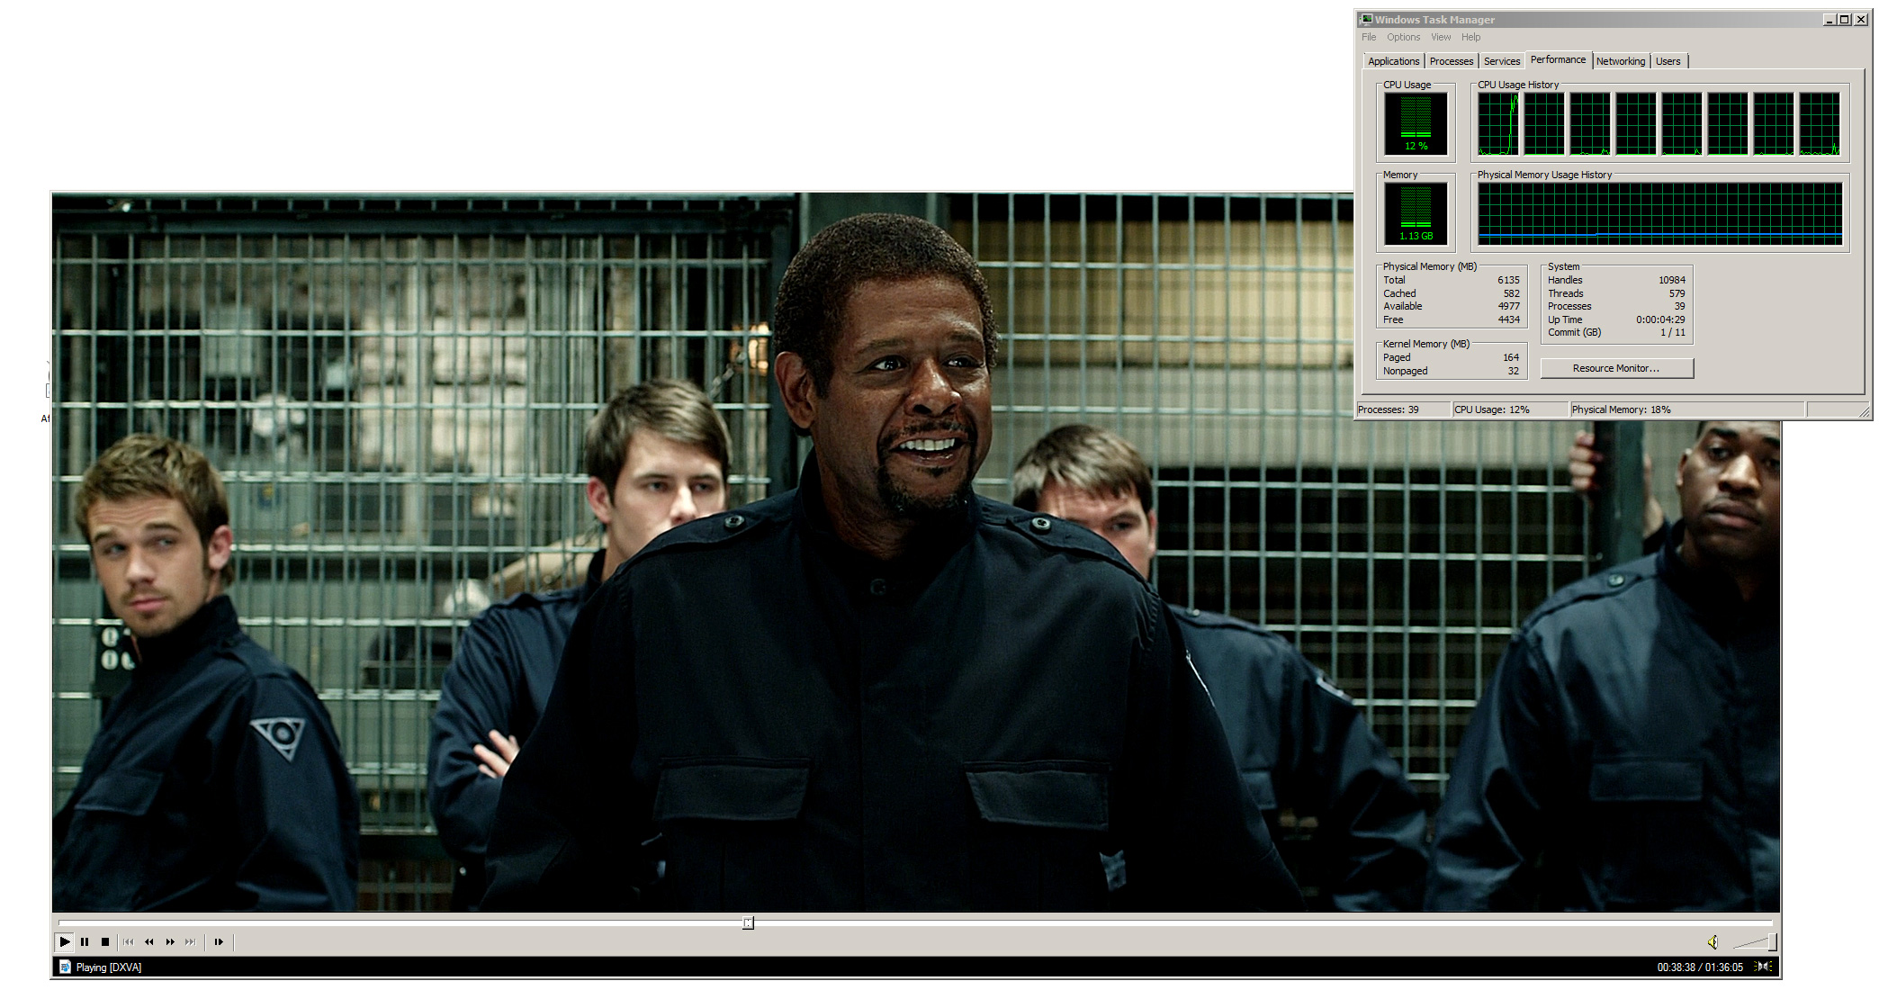Skip to previous file button

pos(129,942)
